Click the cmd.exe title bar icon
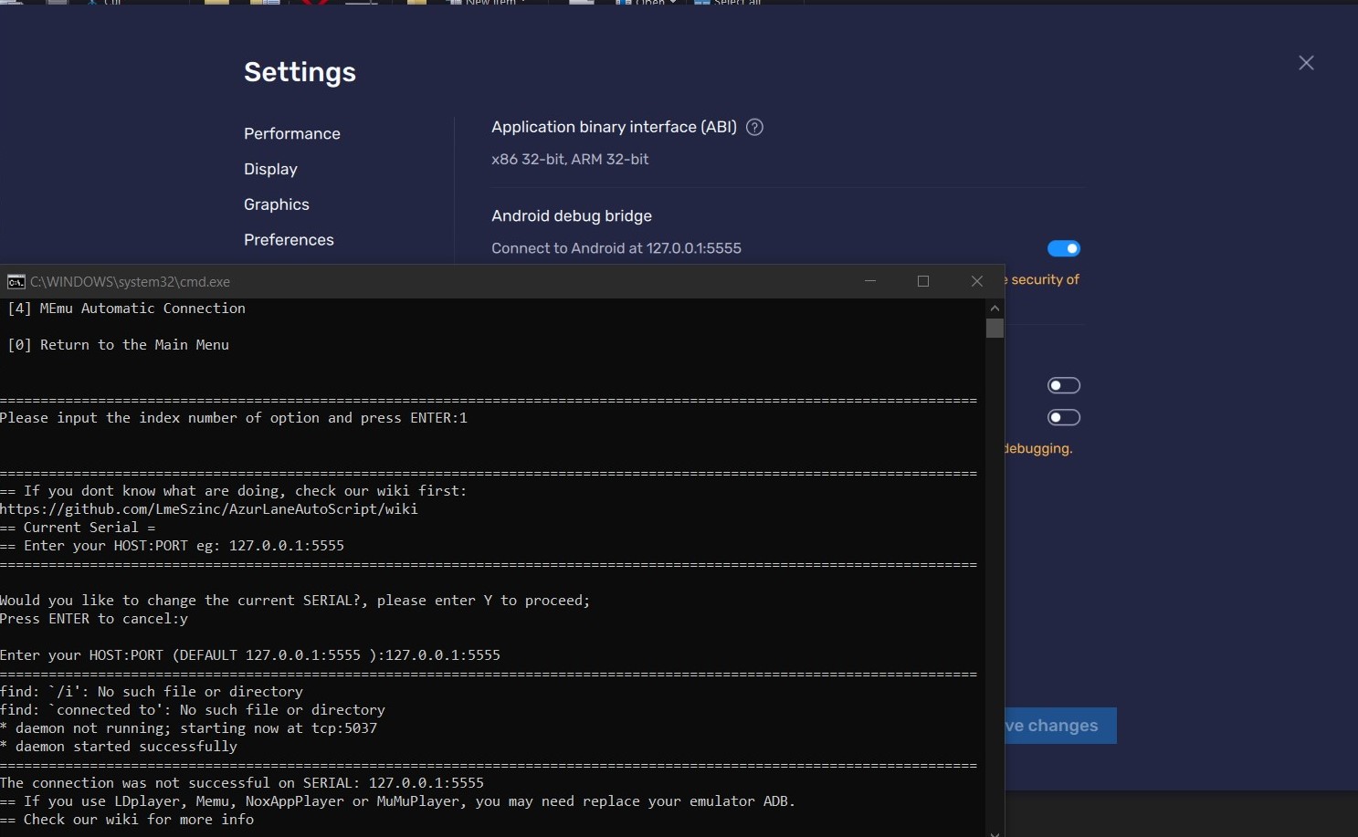The image size is (1358, 837). (x=16, y=281)
